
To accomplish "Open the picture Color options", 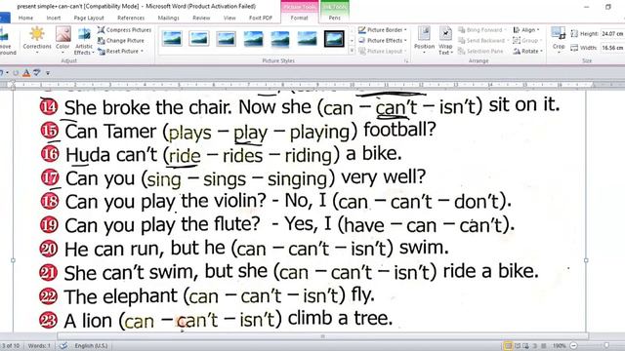I will (62, 40).
